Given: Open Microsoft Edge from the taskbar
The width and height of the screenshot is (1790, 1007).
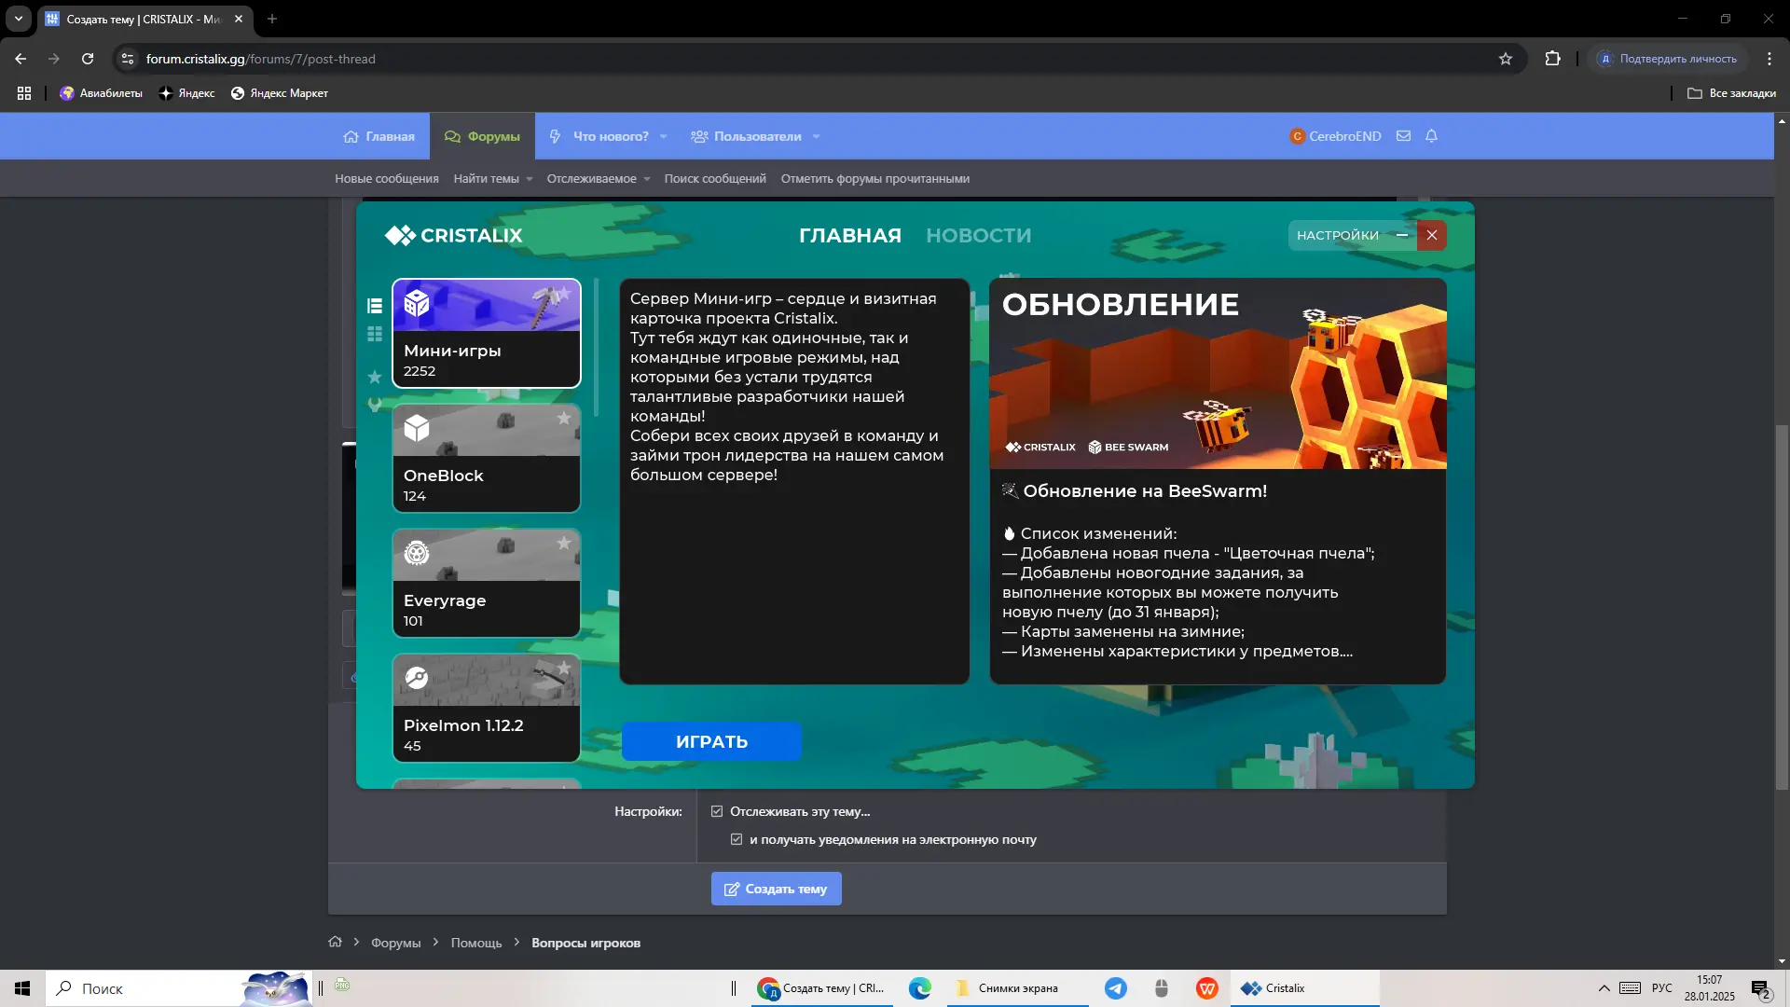Looking at the screenshot, I should (920, 988).
